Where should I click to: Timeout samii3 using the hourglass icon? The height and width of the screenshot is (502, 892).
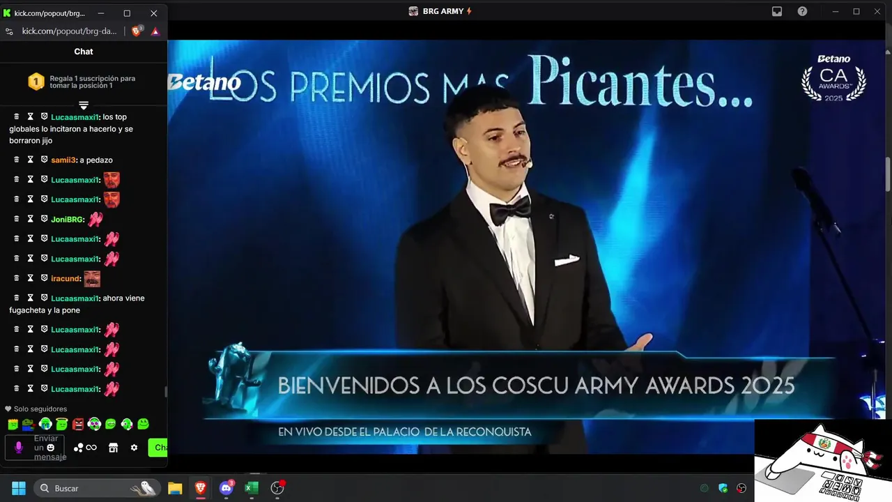tap(30, 160)
